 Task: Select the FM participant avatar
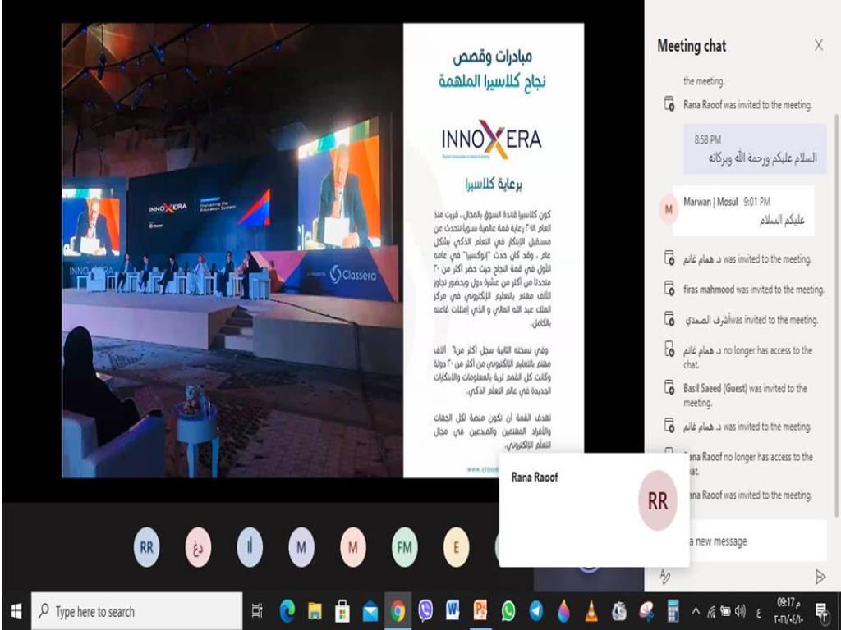pos(404,548)
